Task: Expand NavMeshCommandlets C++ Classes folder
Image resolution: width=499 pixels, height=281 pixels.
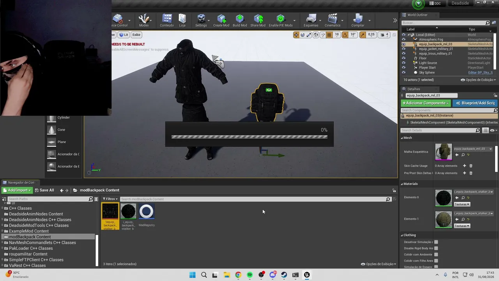Action: [x=3, y=243]
